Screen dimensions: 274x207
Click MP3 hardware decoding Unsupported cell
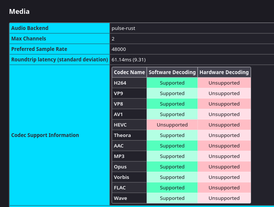224,156
